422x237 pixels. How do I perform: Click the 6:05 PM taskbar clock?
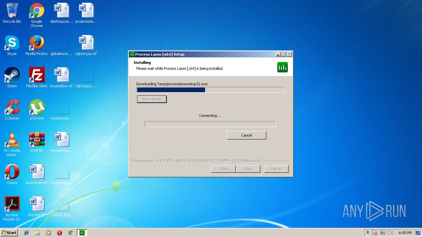[405, 233]
